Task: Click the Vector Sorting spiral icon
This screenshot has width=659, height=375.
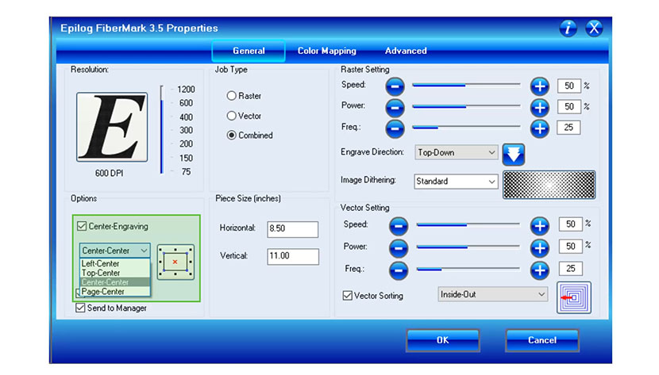Action: click(x=573, y=297)
